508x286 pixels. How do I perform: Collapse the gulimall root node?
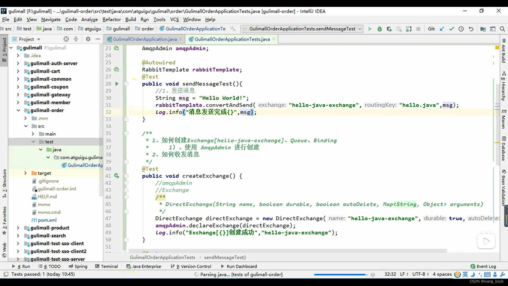[11, 48]
